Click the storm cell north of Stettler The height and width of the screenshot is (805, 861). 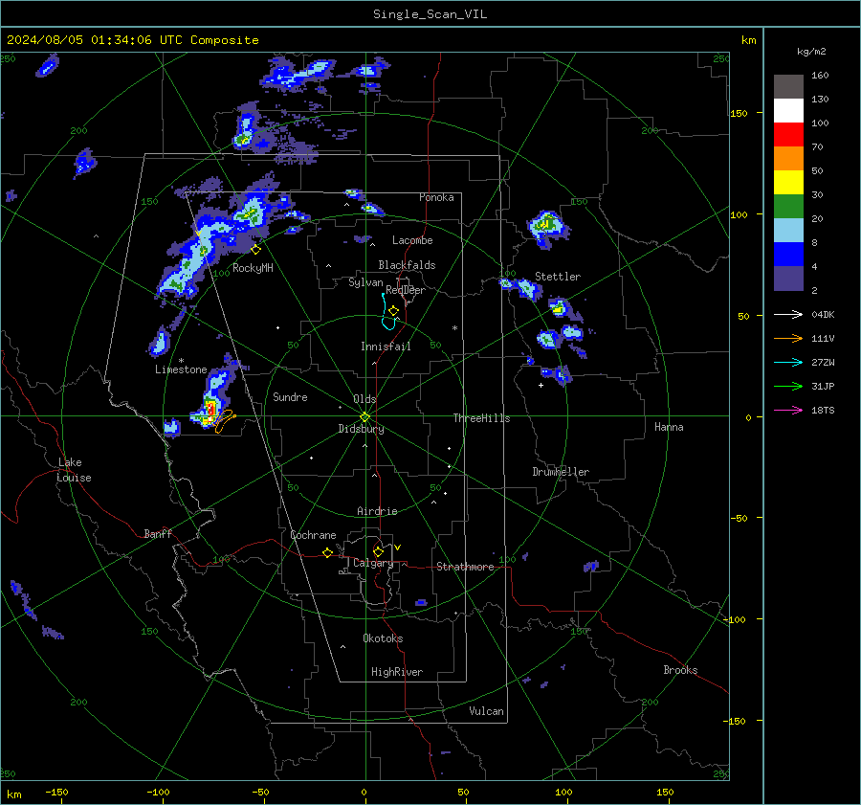click(546, 227)
